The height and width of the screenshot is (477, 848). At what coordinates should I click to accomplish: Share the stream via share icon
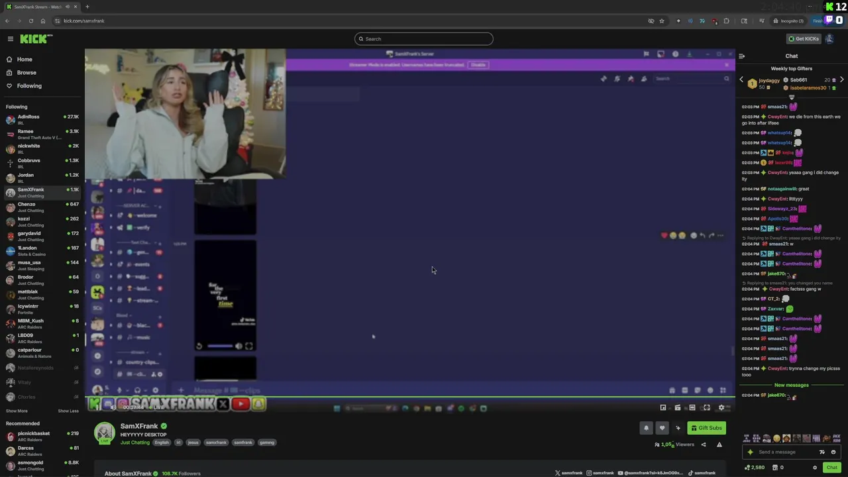click(x=704, y=445)
